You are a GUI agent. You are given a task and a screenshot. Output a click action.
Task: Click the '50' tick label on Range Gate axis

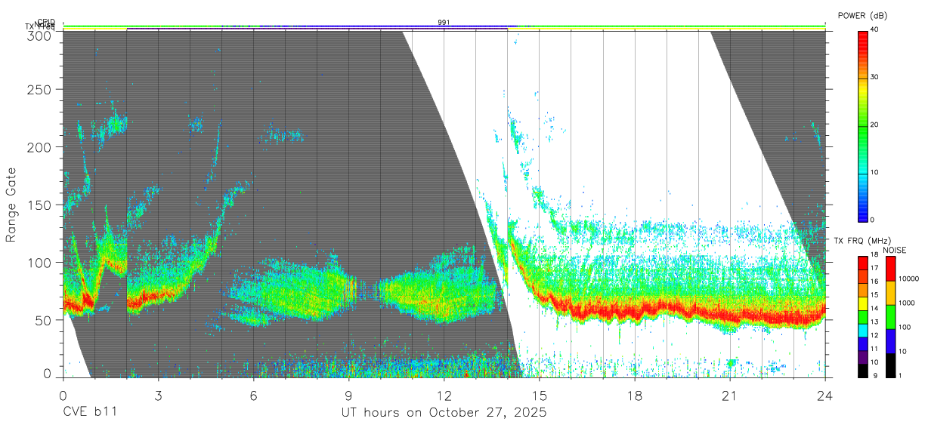tap(44, 320)
